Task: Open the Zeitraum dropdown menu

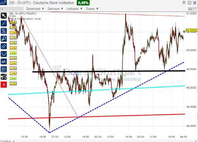Action: (55, 9)
